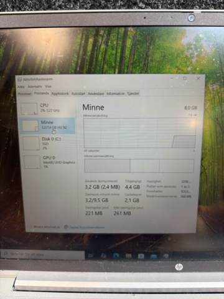Click the 8,0 GB total memory text

(190, 108)
